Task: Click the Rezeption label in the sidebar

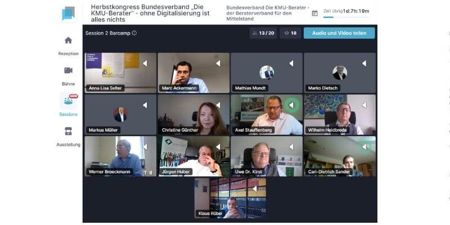Action: (68, 53)
